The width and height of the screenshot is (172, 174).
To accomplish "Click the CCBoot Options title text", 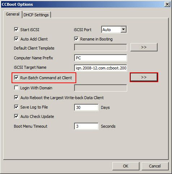I will coord(17,4).
